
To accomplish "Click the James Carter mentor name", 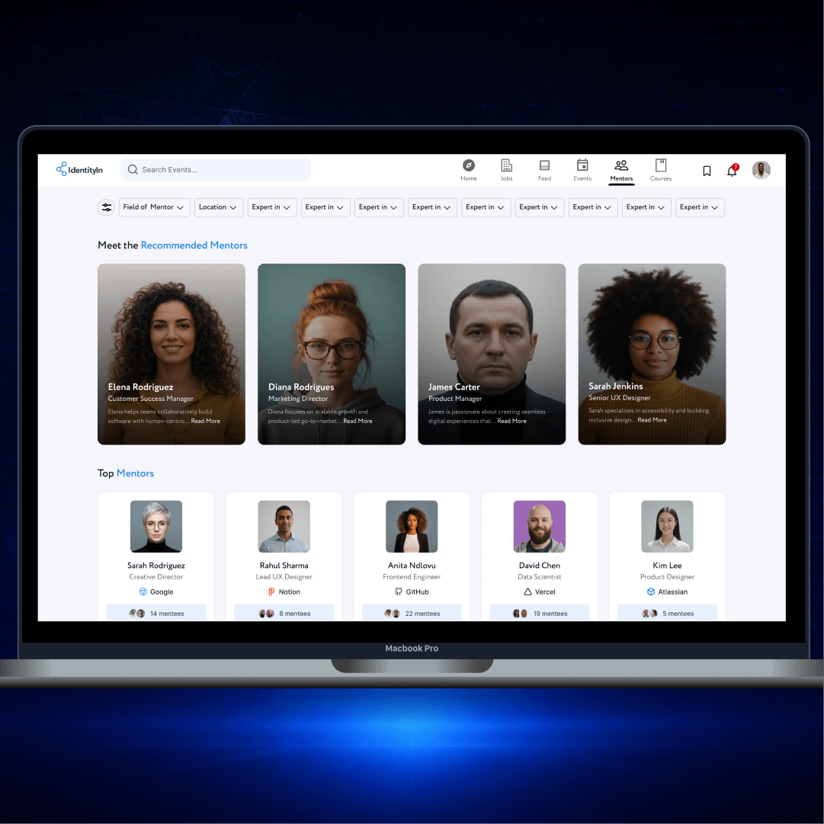I will (x=454, y=386).
